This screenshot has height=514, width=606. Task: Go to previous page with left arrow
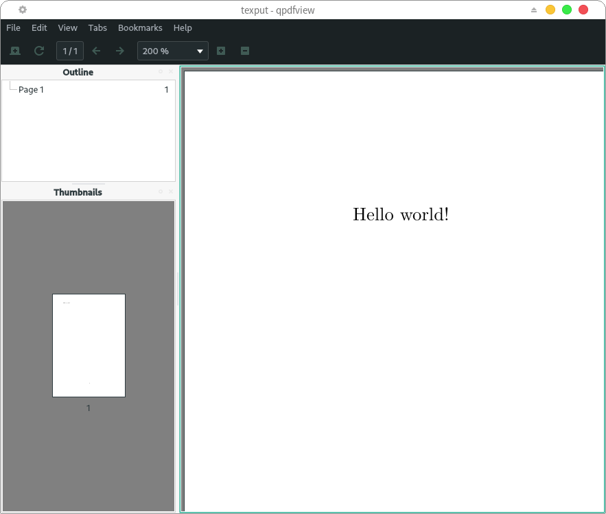point(96,51)
